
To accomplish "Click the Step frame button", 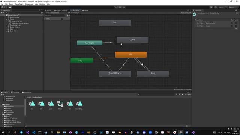I will pyautogui.click(x=124, y=7).
